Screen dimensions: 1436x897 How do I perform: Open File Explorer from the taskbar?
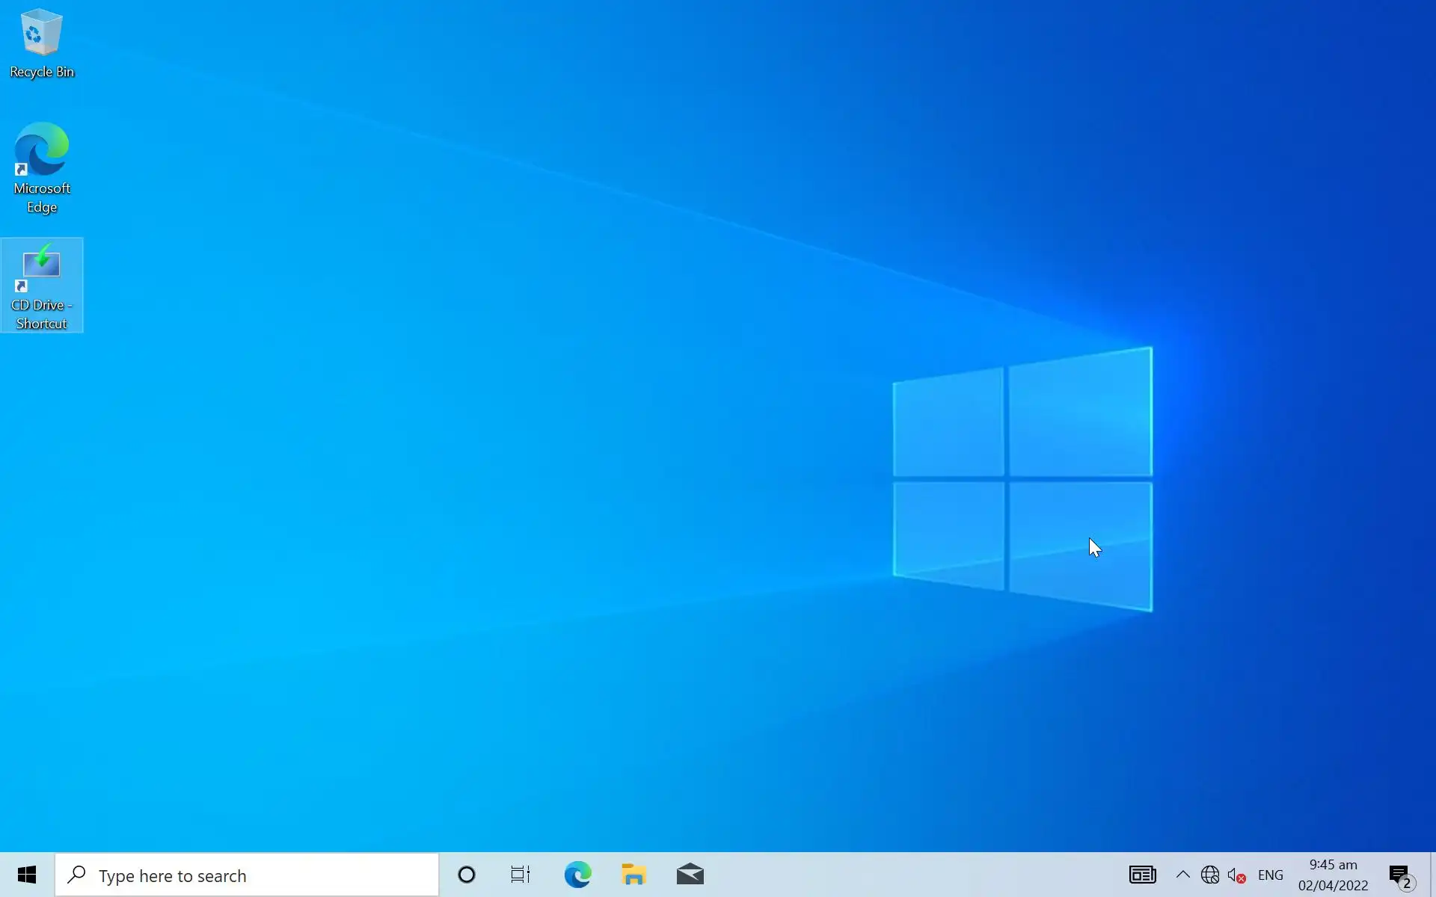pos(633,875)
